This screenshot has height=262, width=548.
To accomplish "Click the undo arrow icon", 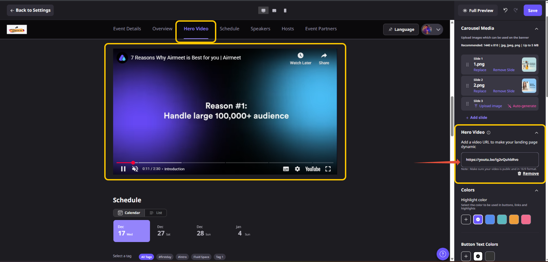I will pos(505,10).
